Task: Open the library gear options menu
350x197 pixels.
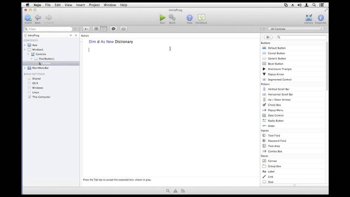Action: [268, 37]
